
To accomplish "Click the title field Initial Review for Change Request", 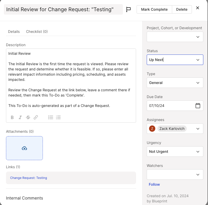I will point(63,9).
